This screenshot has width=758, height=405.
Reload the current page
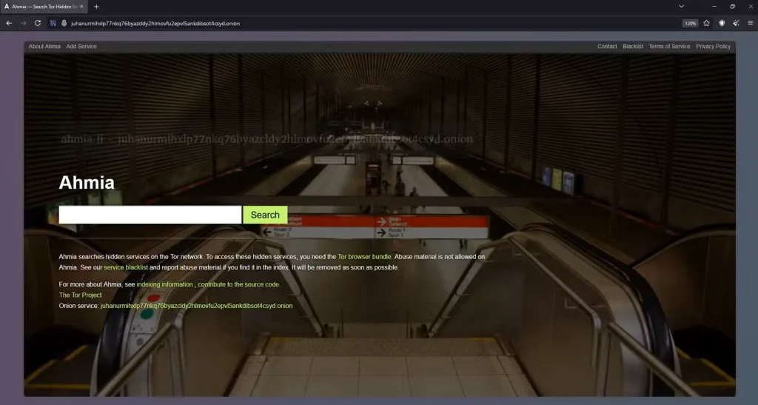click(37, 23)
